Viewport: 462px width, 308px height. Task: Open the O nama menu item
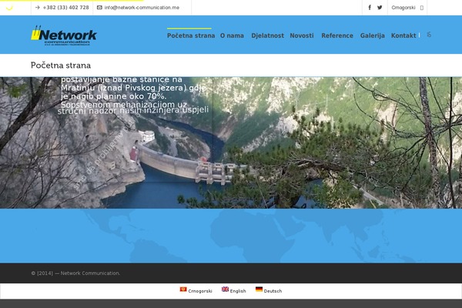[232, 35]
